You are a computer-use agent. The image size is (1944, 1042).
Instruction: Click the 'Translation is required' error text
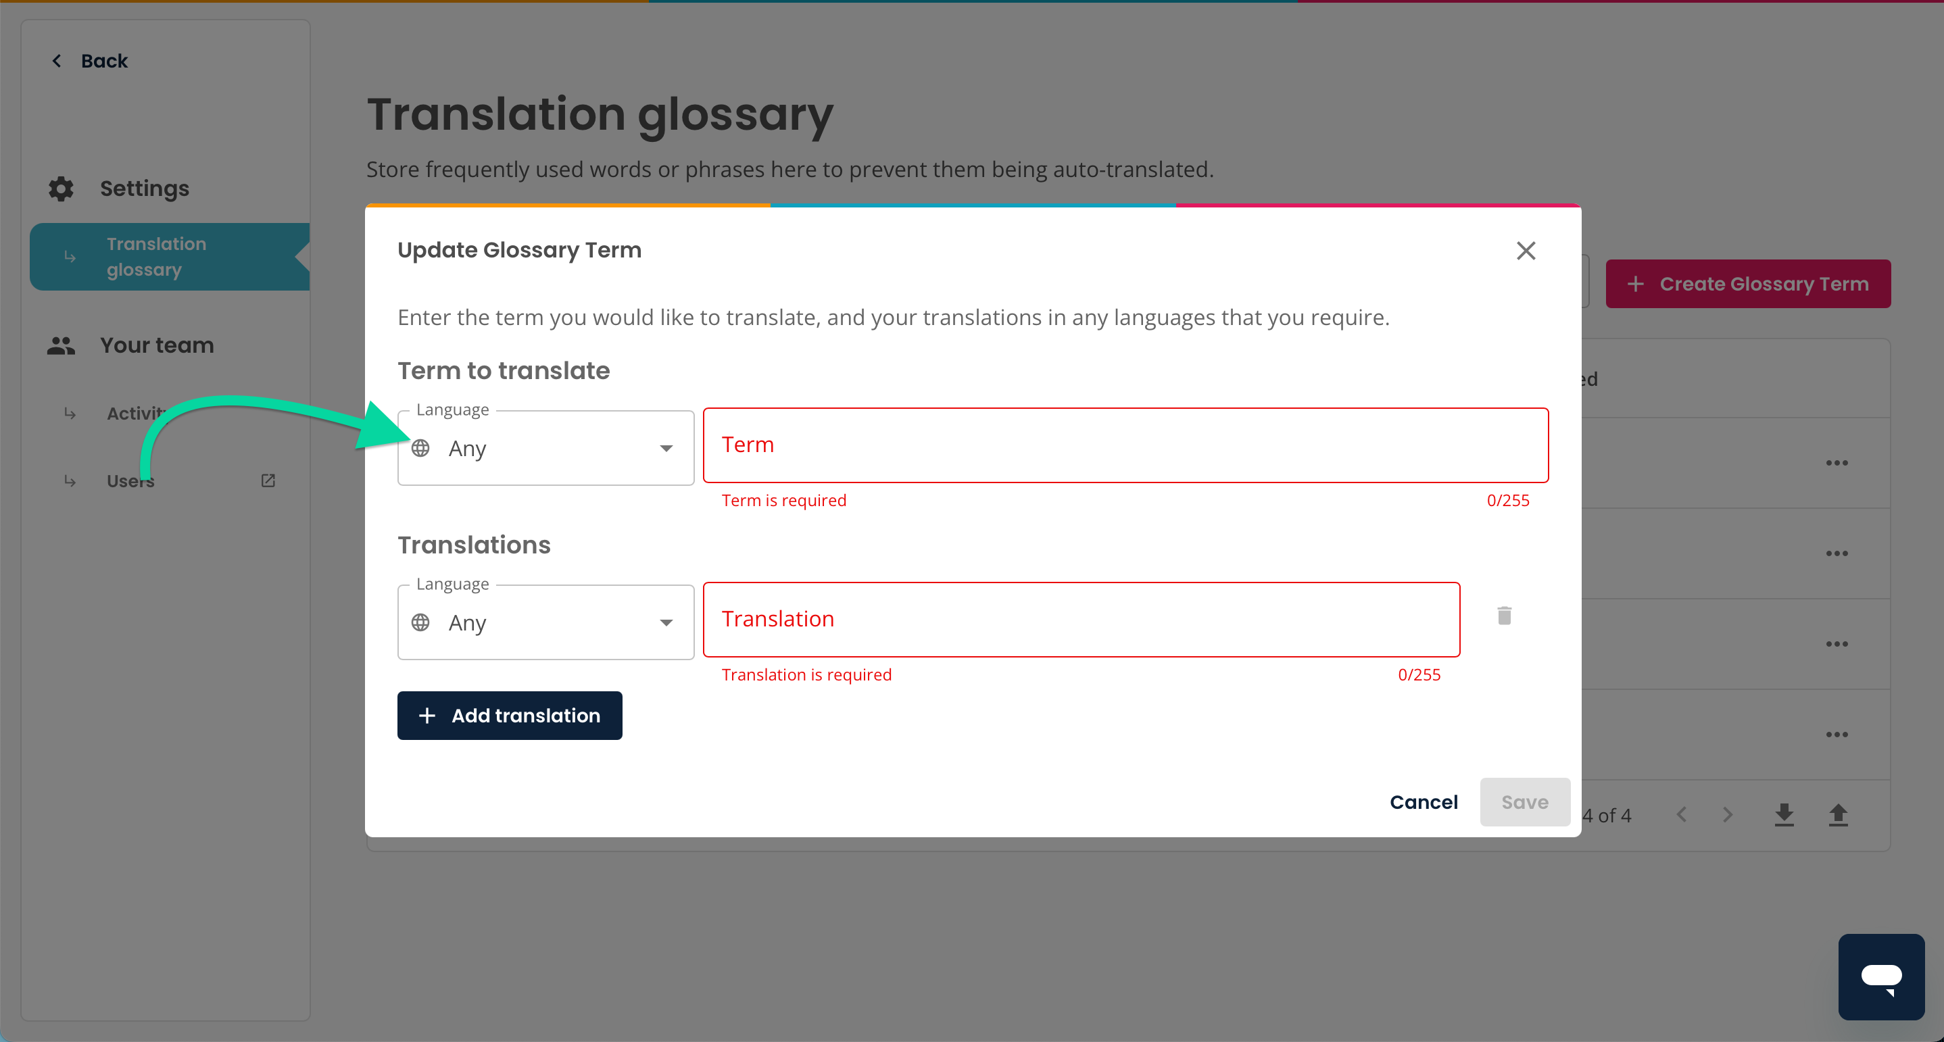tap(806, 674)
